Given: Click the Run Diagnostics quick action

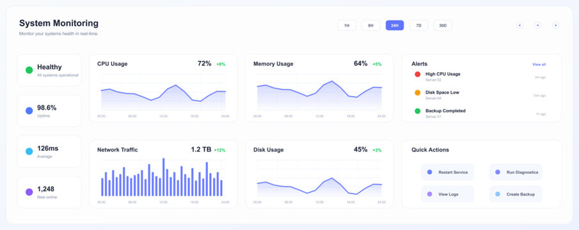Looking at the screenshot, I should (x=516, y=172).
